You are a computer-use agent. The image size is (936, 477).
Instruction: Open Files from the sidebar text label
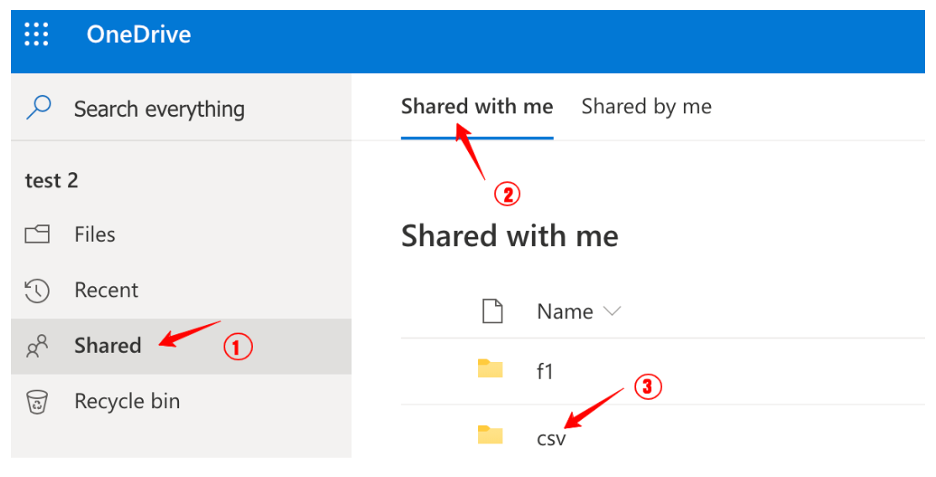coord(95,234)
